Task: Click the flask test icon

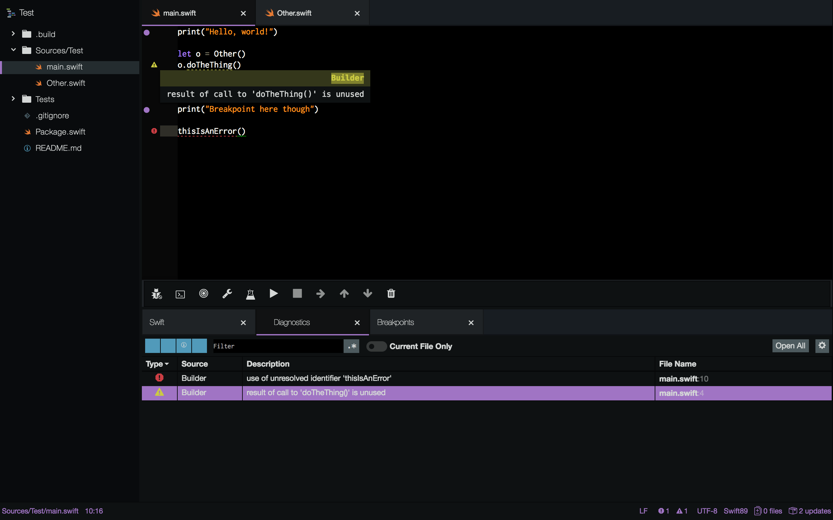Action: click(x=251, y=294)
